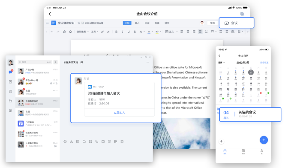Click the undo arrow in the document toolbar
Image resolution: width=285 pixels, height=168 pixels.
[52, 32]
